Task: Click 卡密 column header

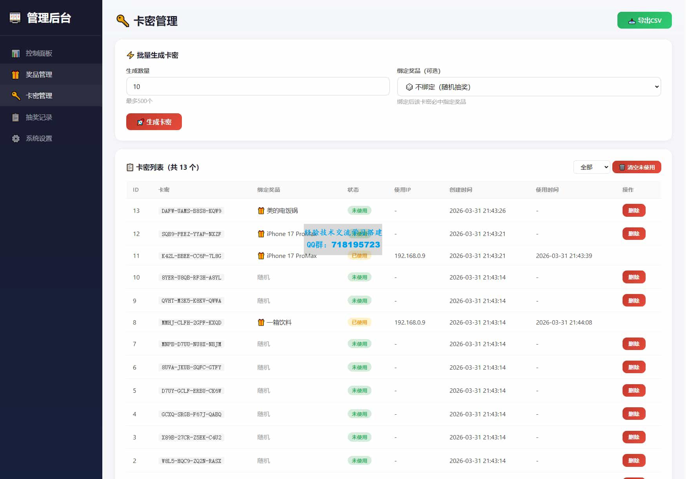Action: (164, 190)
